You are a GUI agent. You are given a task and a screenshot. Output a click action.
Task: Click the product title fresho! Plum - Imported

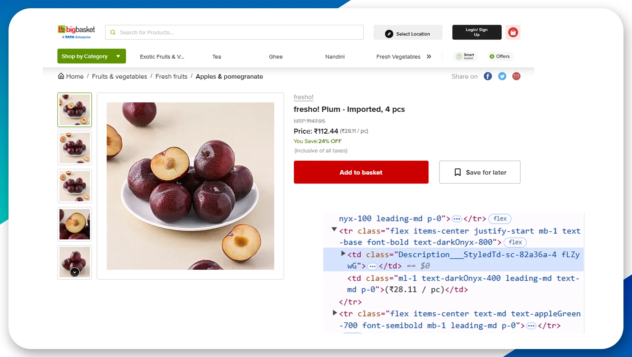[349, 109]
